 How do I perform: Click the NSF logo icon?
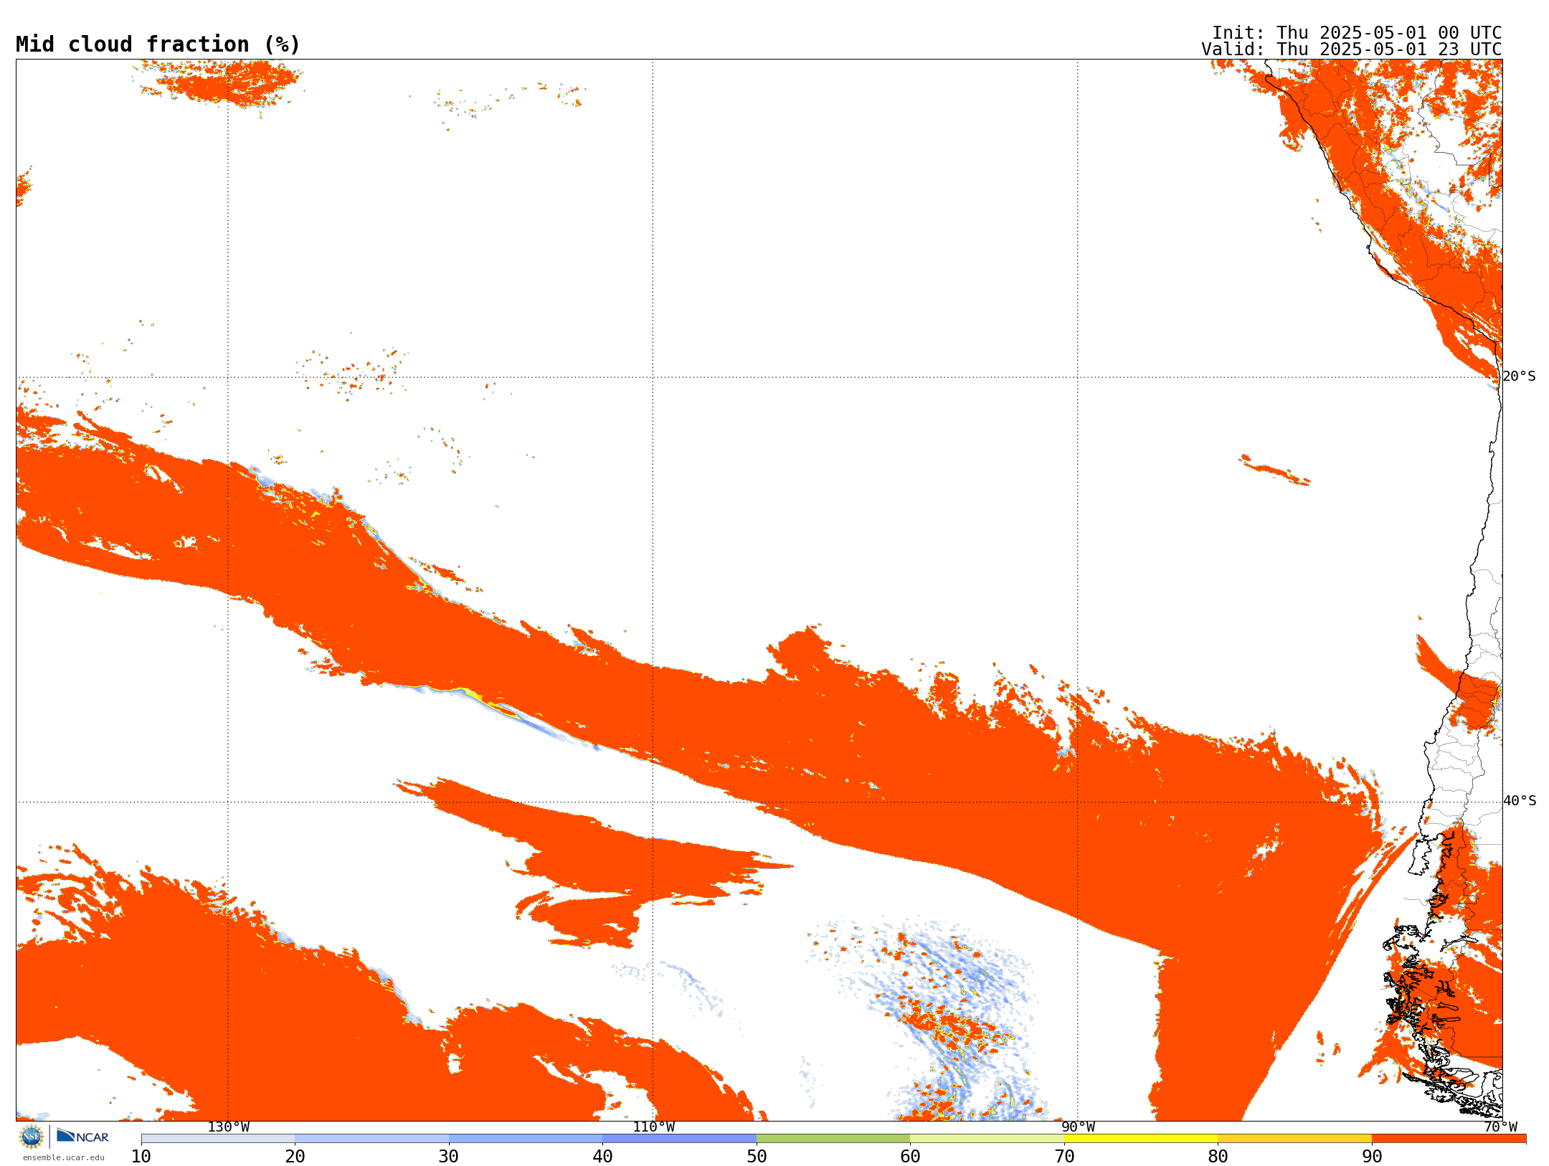pyautogui.click(x=32, y=1137)
